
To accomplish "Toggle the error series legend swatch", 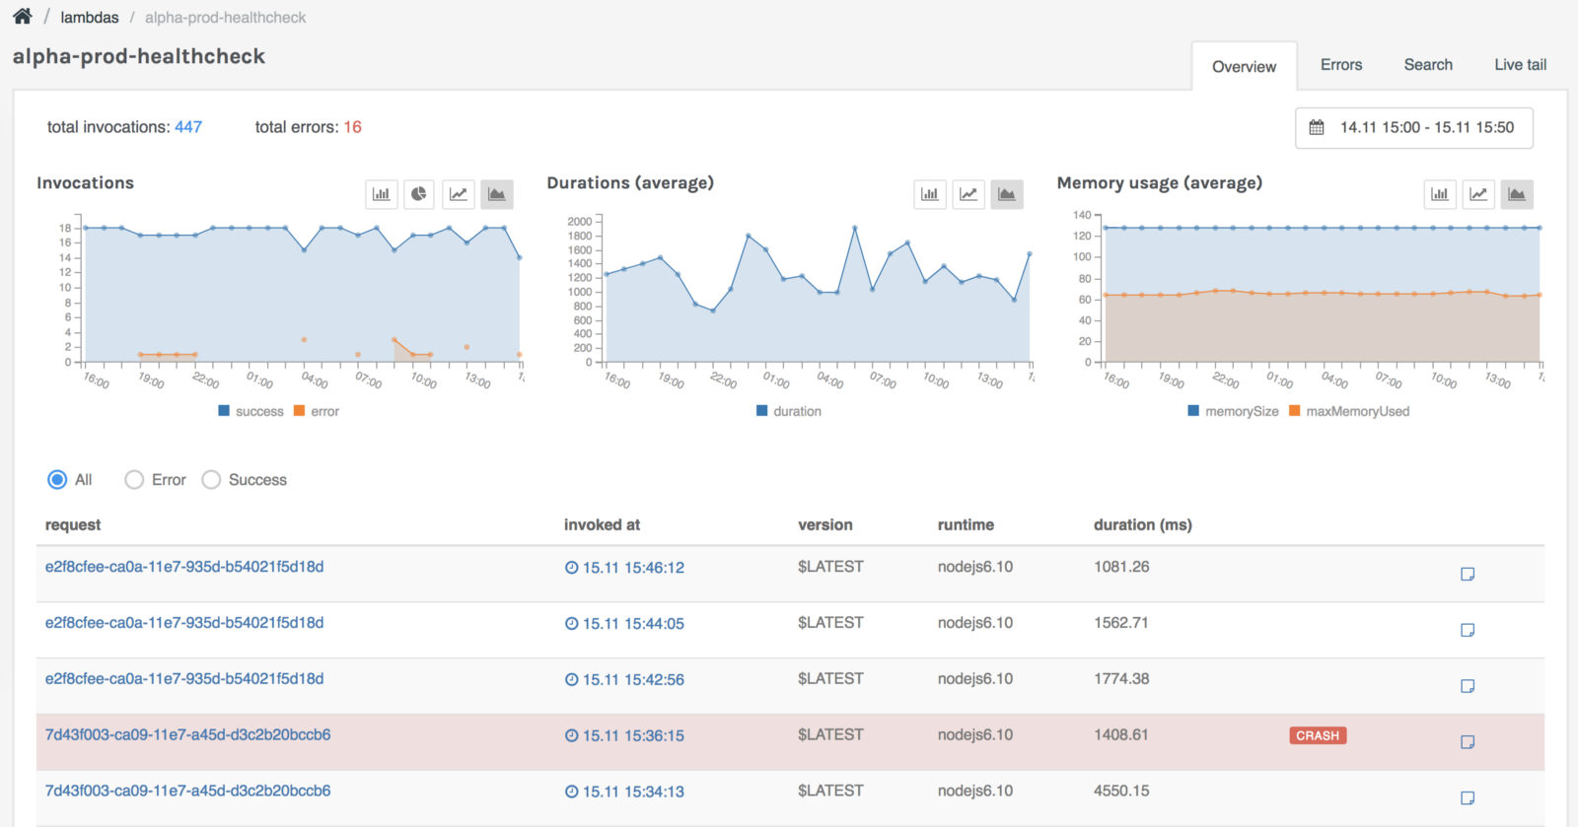I will tap(300, 411).
